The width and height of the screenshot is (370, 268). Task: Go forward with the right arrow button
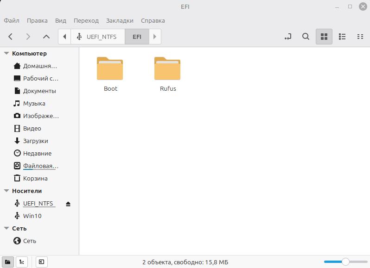coord(28,37)
